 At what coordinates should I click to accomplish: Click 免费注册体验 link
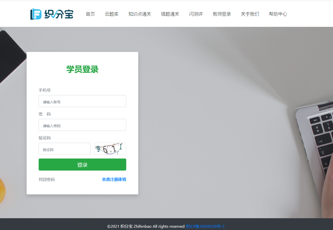point(114,179)
